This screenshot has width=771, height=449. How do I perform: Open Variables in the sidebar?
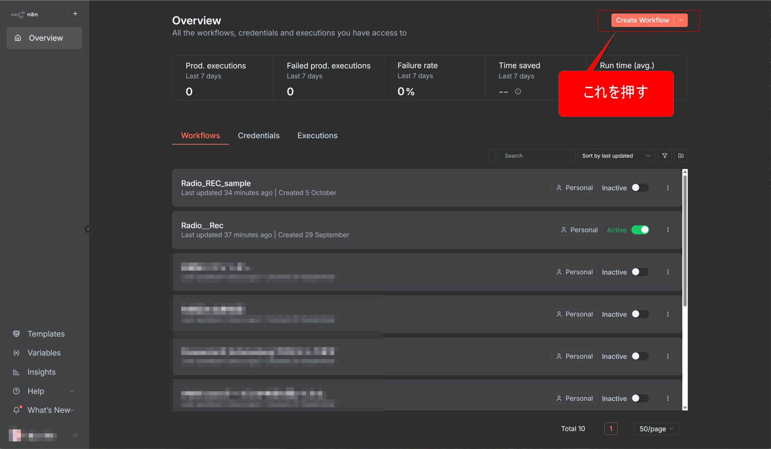tap(44, 353)
